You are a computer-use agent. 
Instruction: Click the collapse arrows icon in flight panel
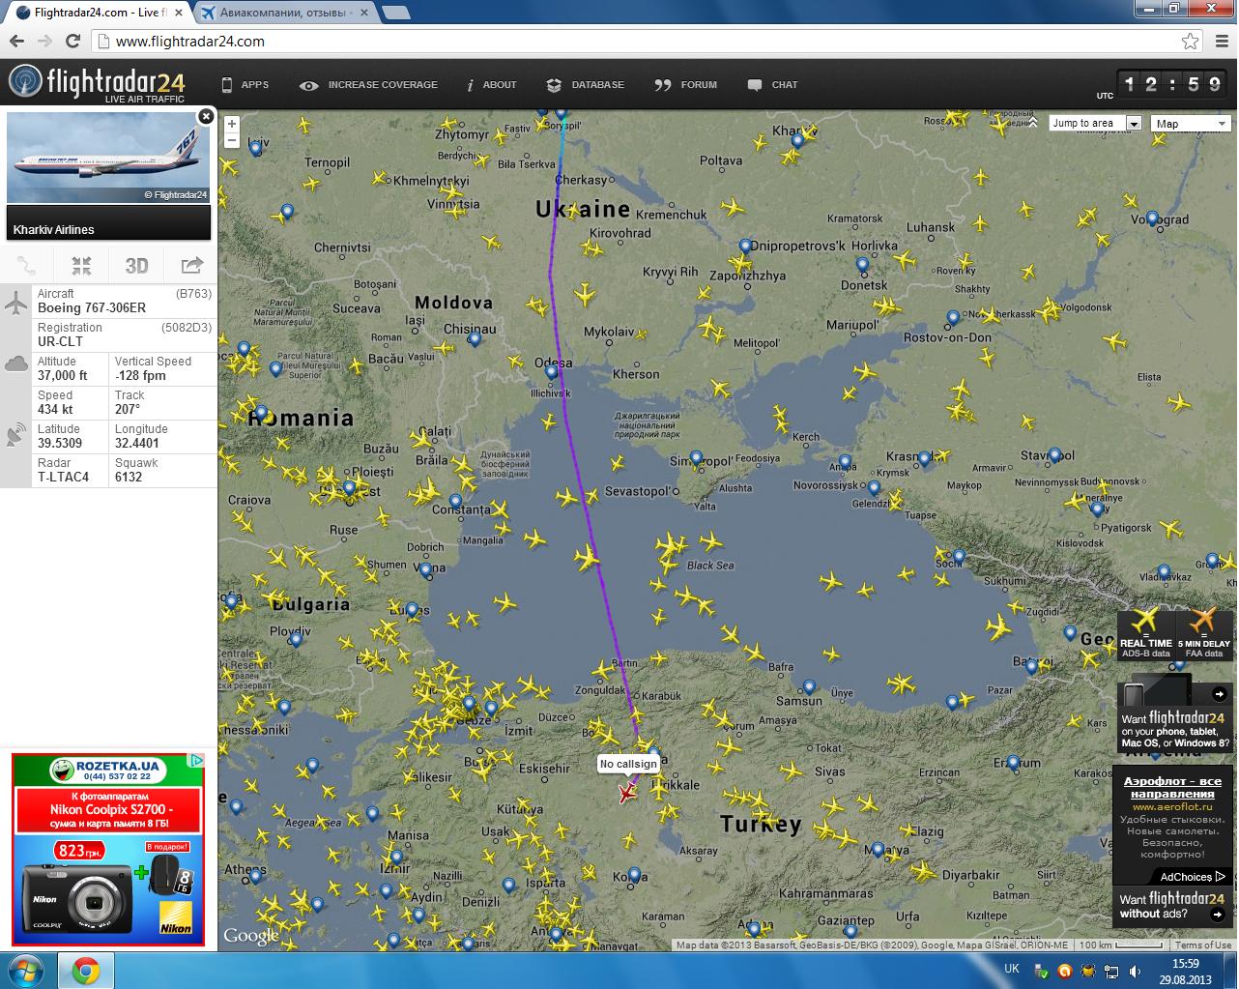[x=81, y=266]
